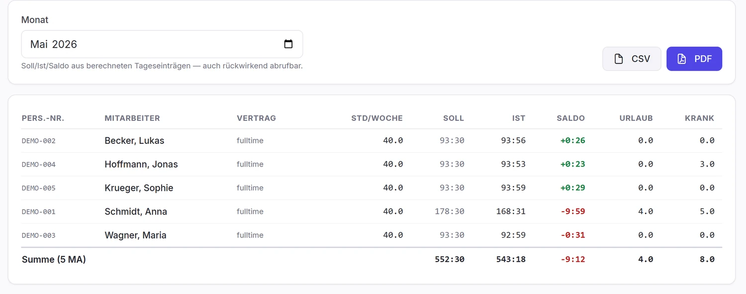The image size is (746, 294).
Task: Click the PDF document icon
Action: 682,59
